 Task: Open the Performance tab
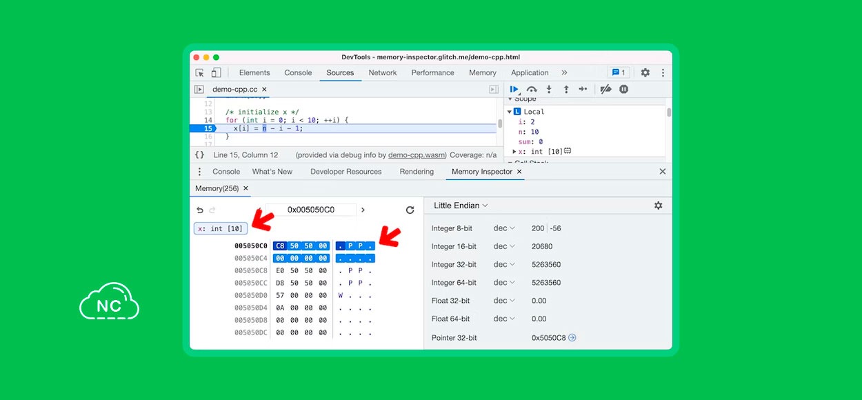tap(432, 72)
